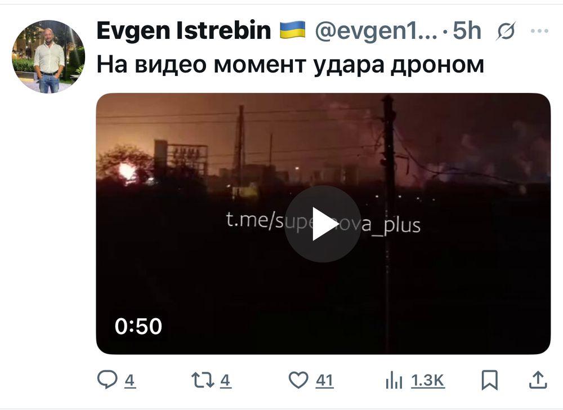Screen dimensions: 563x410
Task: Select the repost arrows icon
Action: click(203, 380)
